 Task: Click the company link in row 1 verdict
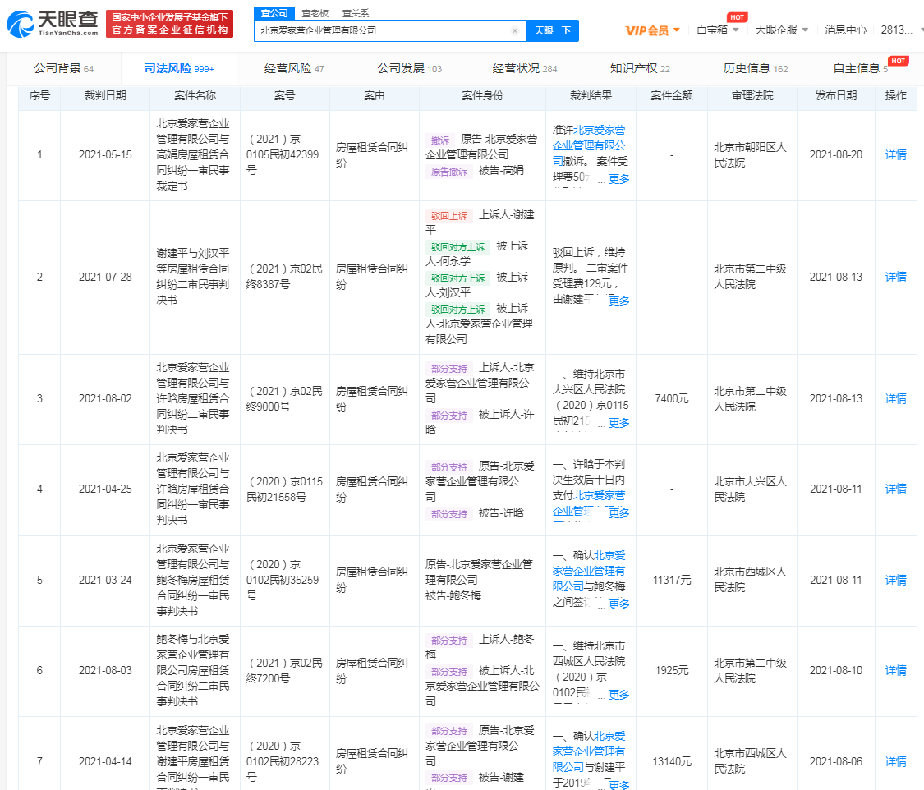click(x=589, y=145)
